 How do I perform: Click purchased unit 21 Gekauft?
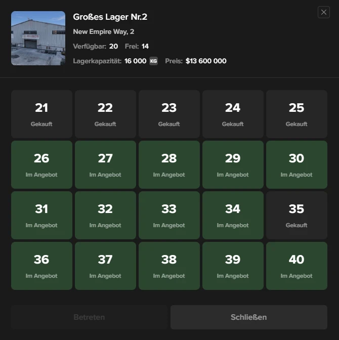(41, 114)
